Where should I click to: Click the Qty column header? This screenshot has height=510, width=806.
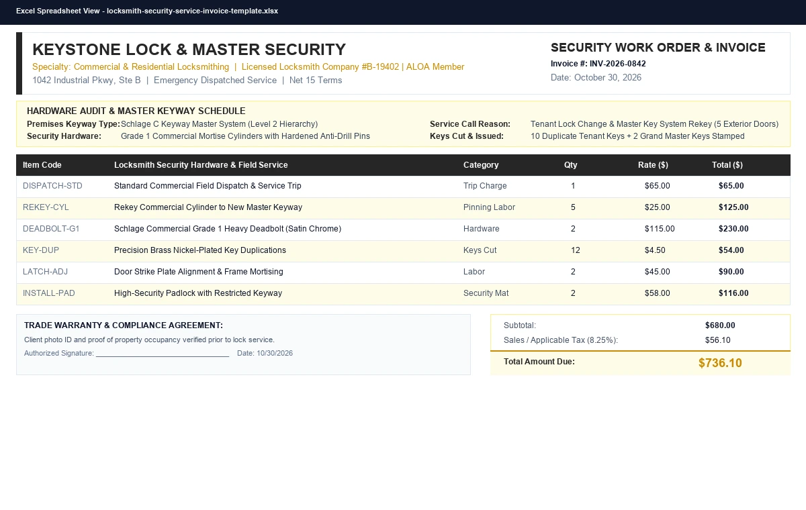click(571, 165)
